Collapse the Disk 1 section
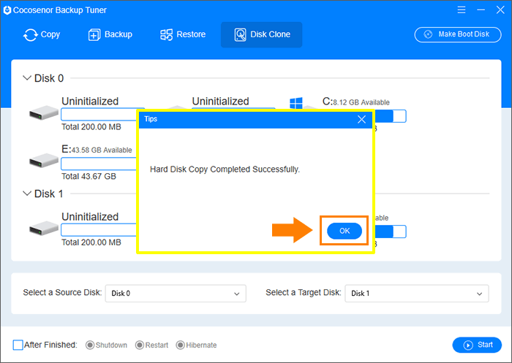512x363 pixels. [27, 194]
